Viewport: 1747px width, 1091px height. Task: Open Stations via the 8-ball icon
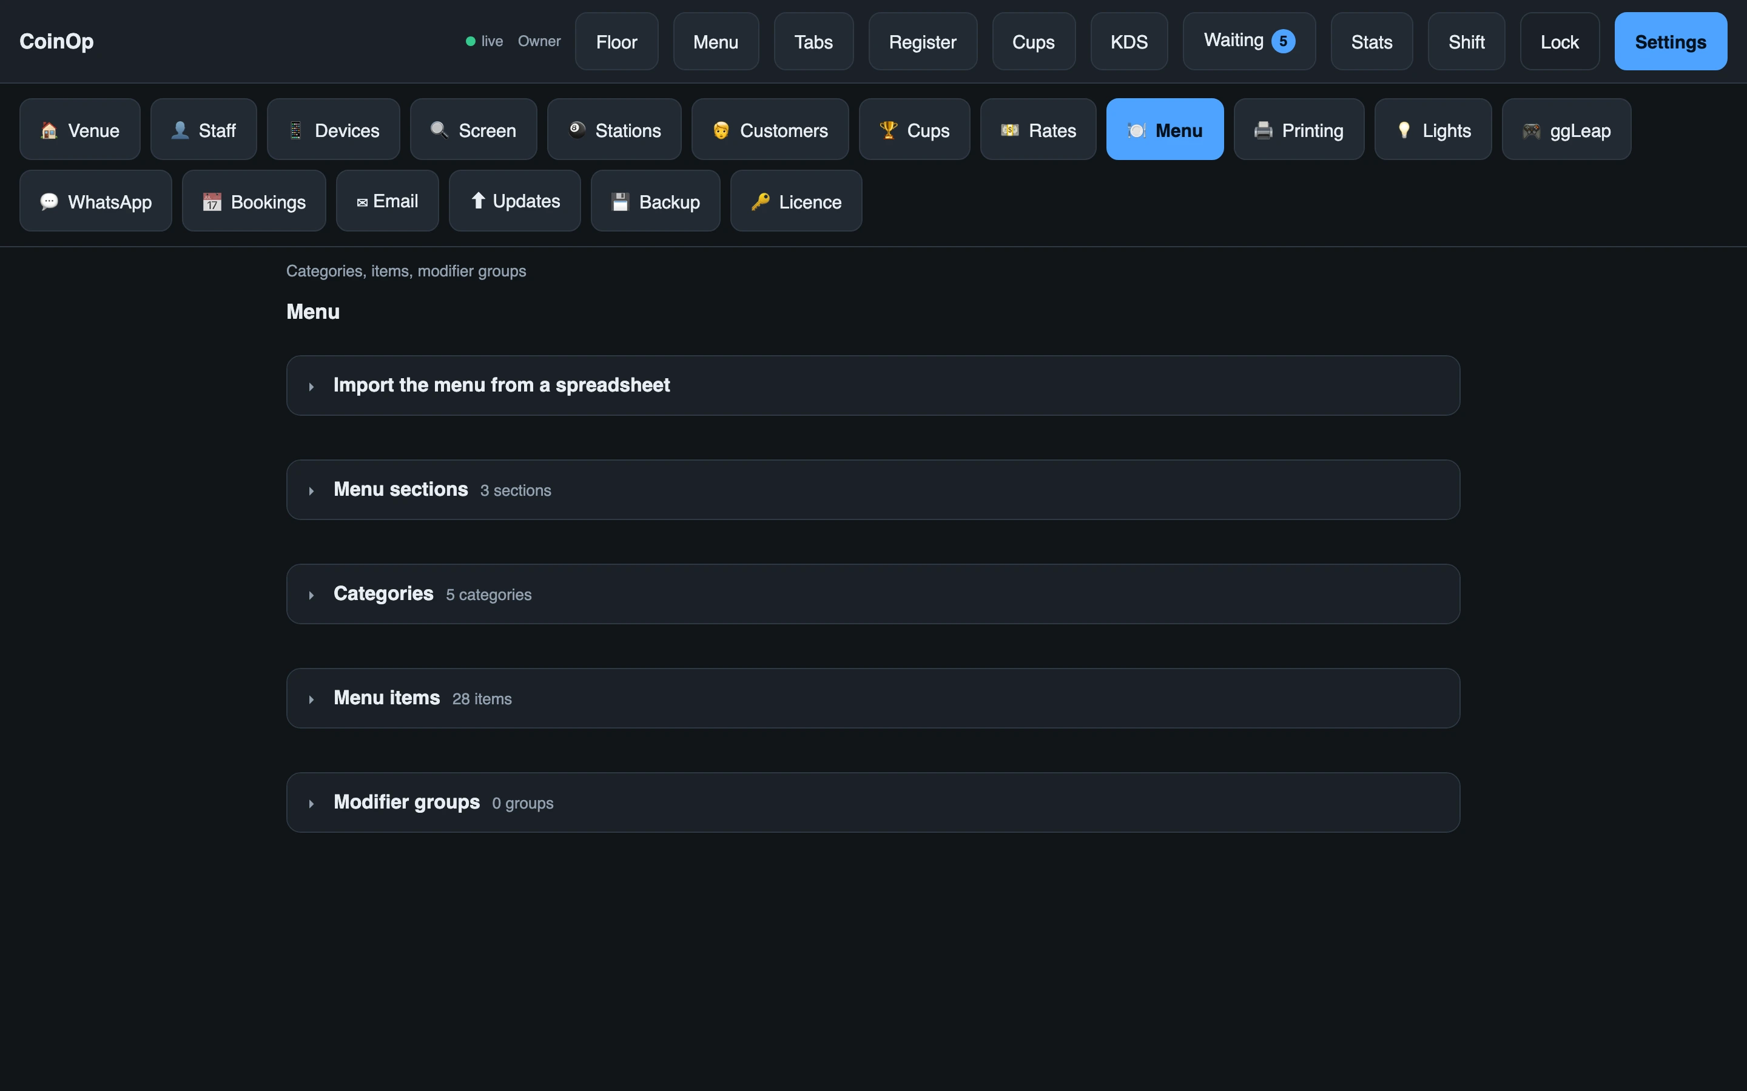click(577, 130)
